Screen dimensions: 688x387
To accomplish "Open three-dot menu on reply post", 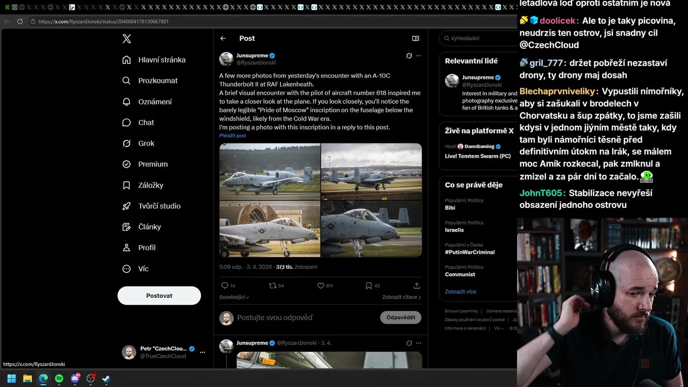I will tap(419, 342).
